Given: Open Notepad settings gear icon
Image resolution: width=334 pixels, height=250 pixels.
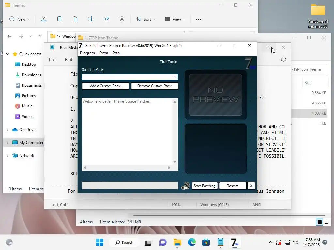Looking at the screenshot, I should click(283, 59).
